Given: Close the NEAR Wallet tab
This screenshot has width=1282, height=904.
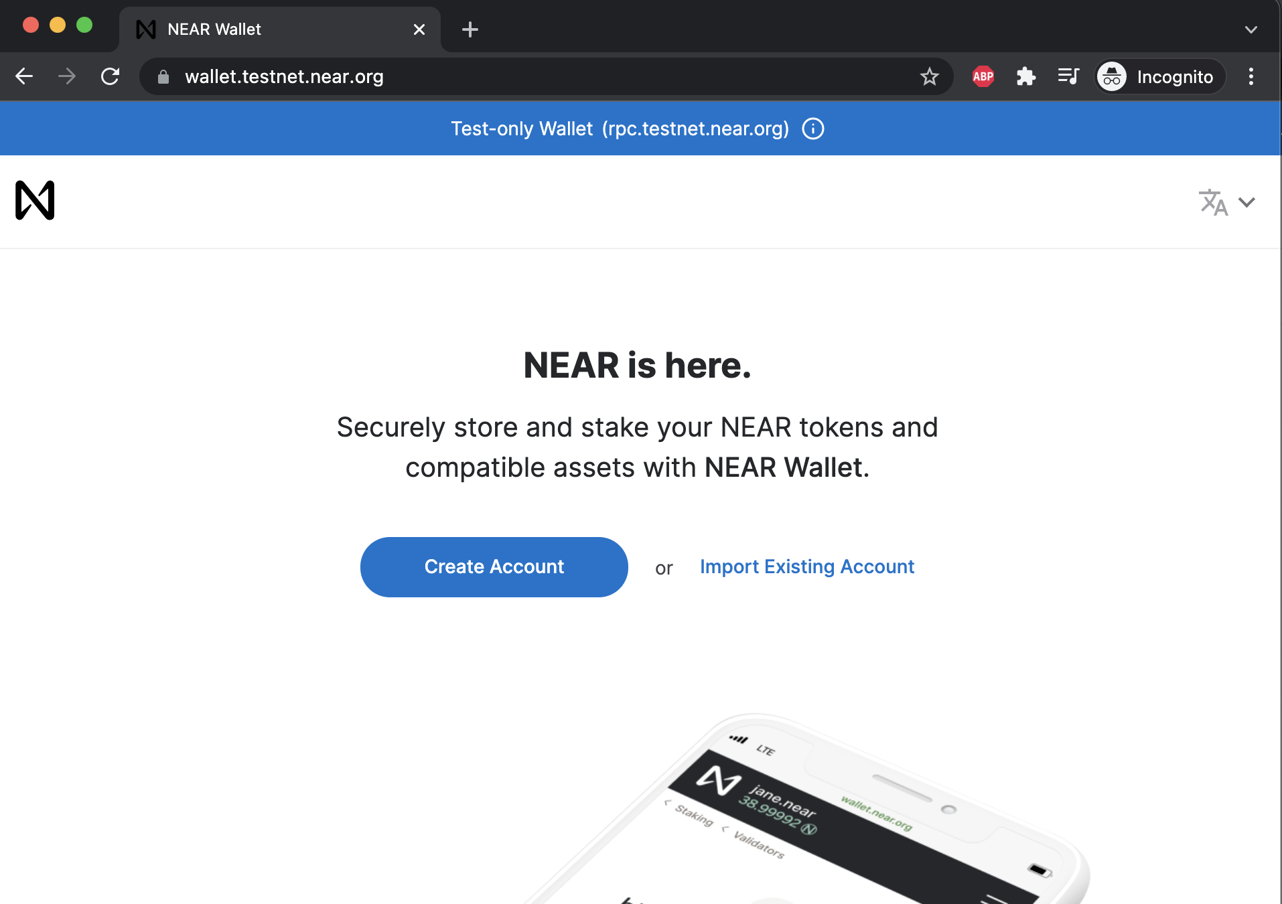Looking at the screenshot, I should tap(420, 29).
